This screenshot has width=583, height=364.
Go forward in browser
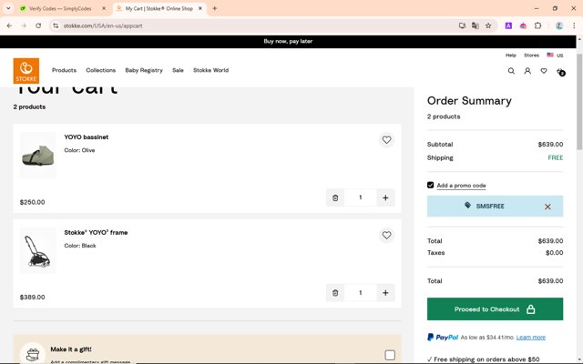click(x=24, y=25)
